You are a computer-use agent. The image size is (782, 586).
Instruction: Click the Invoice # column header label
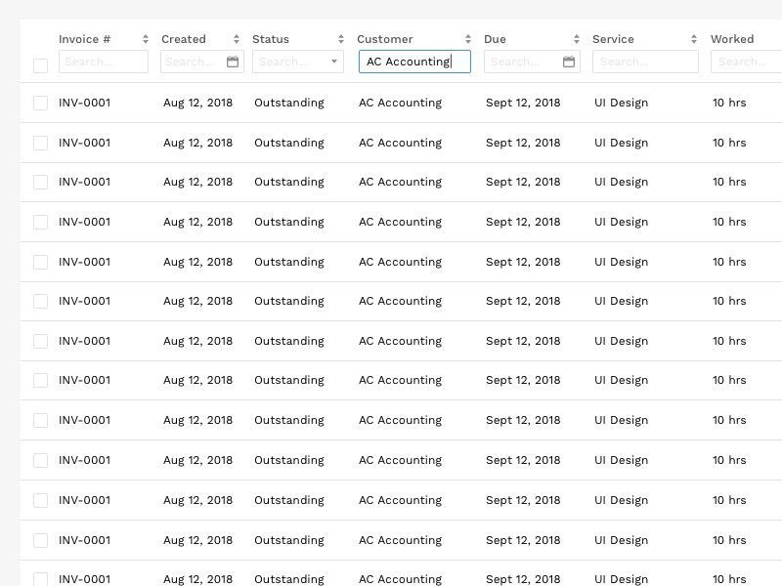(x=84, y=39)
